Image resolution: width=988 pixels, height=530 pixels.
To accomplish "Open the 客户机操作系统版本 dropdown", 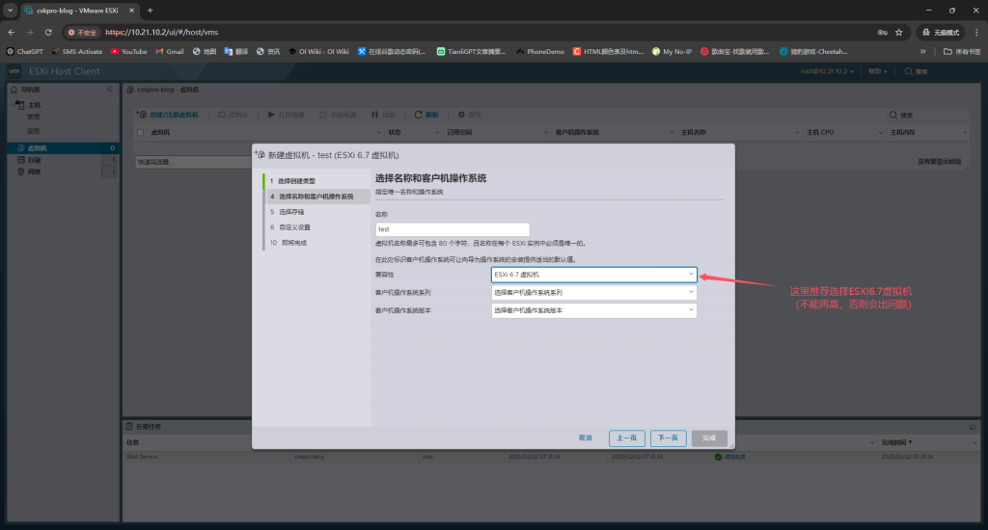I will 593,310.
